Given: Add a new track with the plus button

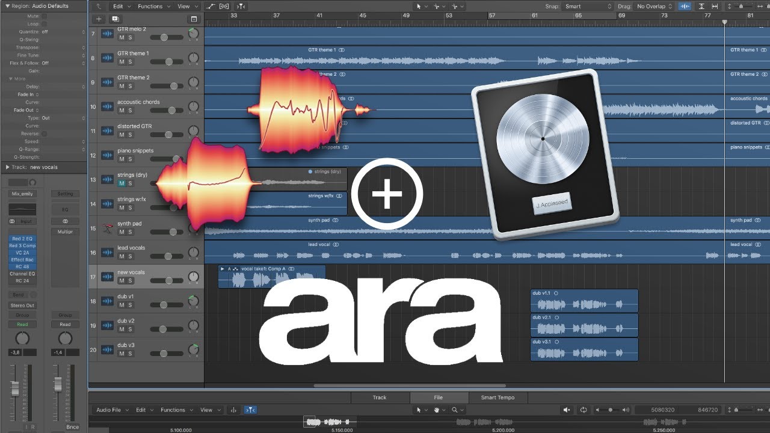Looking at the screenshot, I should point(99,19).
